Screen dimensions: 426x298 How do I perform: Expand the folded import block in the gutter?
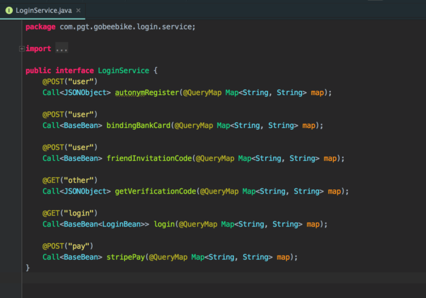pos(21,49)
